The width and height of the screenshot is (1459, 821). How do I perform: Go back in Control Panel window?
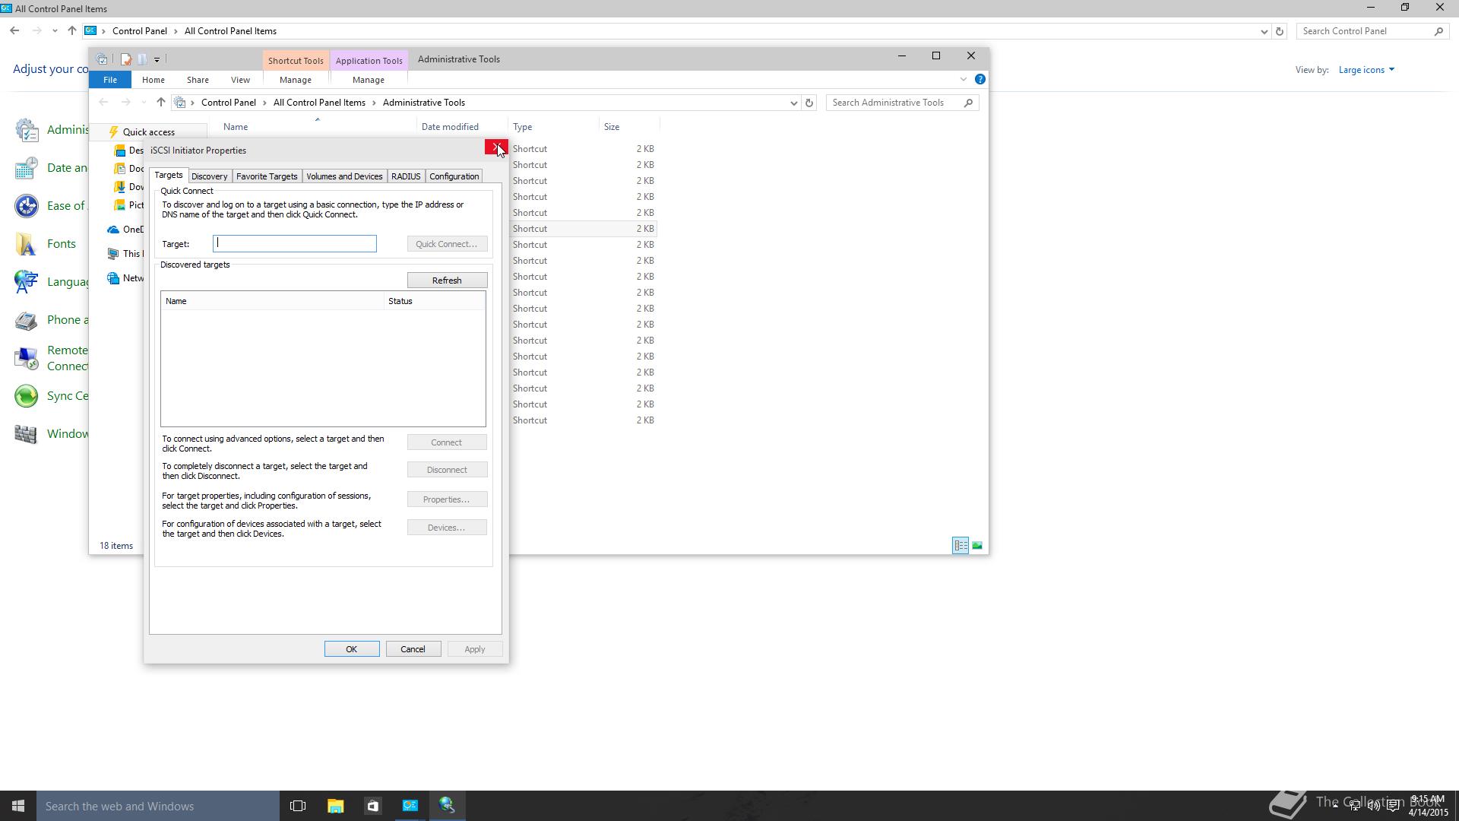point(14,31)
